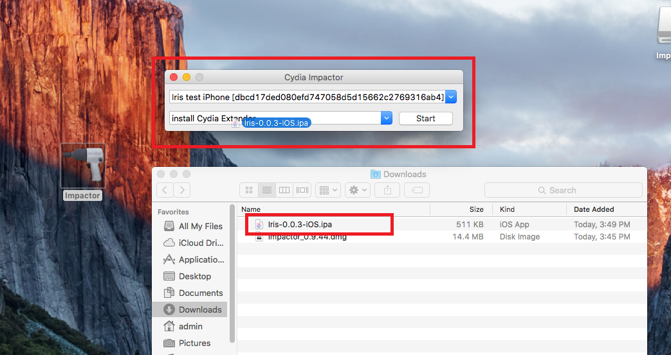Click the Share button in Finder toolbar
The height and width of the screenshot is (355, 671).
click(x=387, y=190)
